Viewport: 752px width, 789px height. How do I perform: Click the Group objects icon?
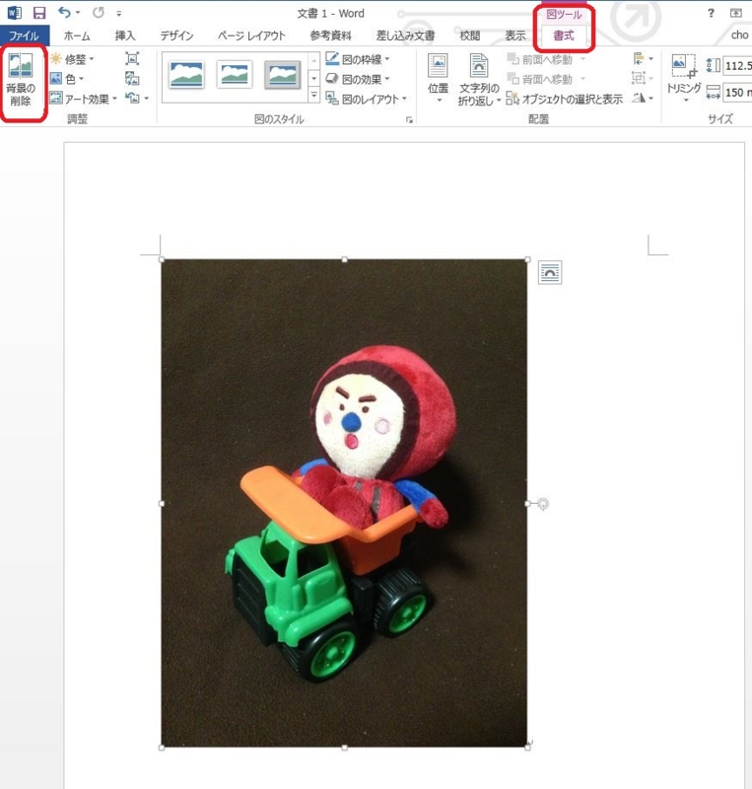[643, 79]
